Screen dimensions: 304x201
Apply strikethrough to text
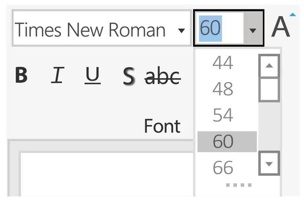(162, 76)
